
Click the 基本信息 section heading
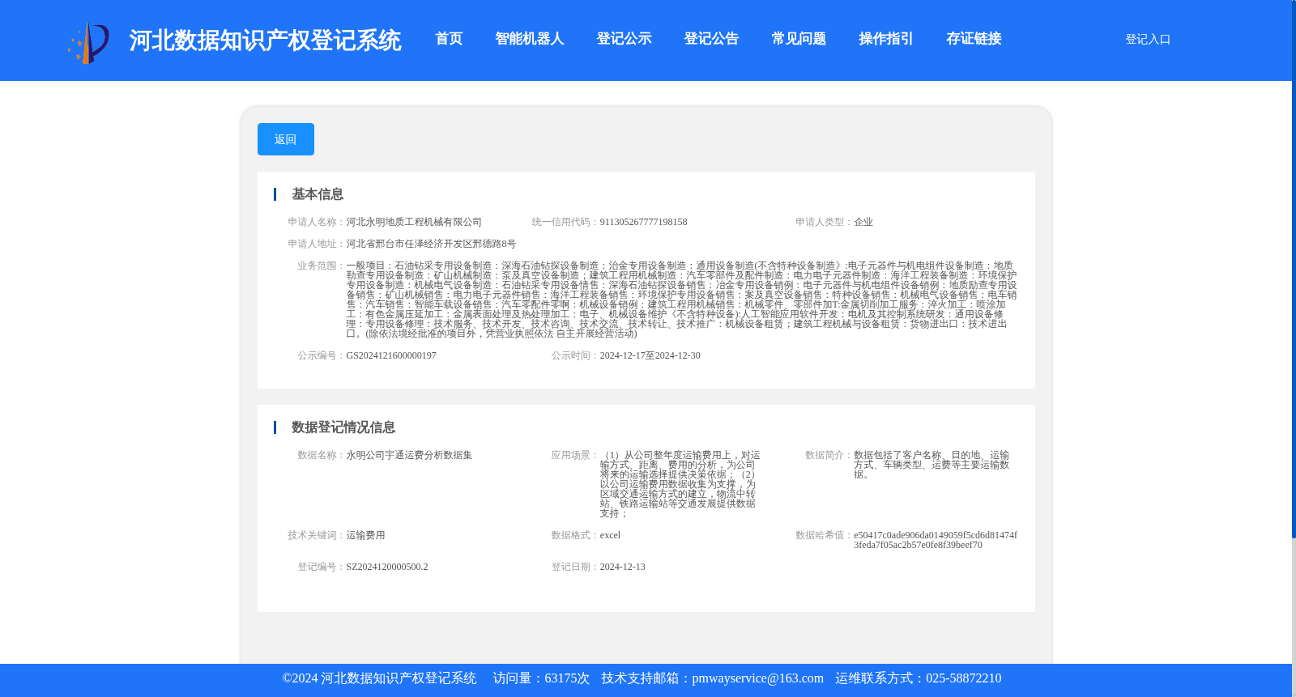point(318,194)
